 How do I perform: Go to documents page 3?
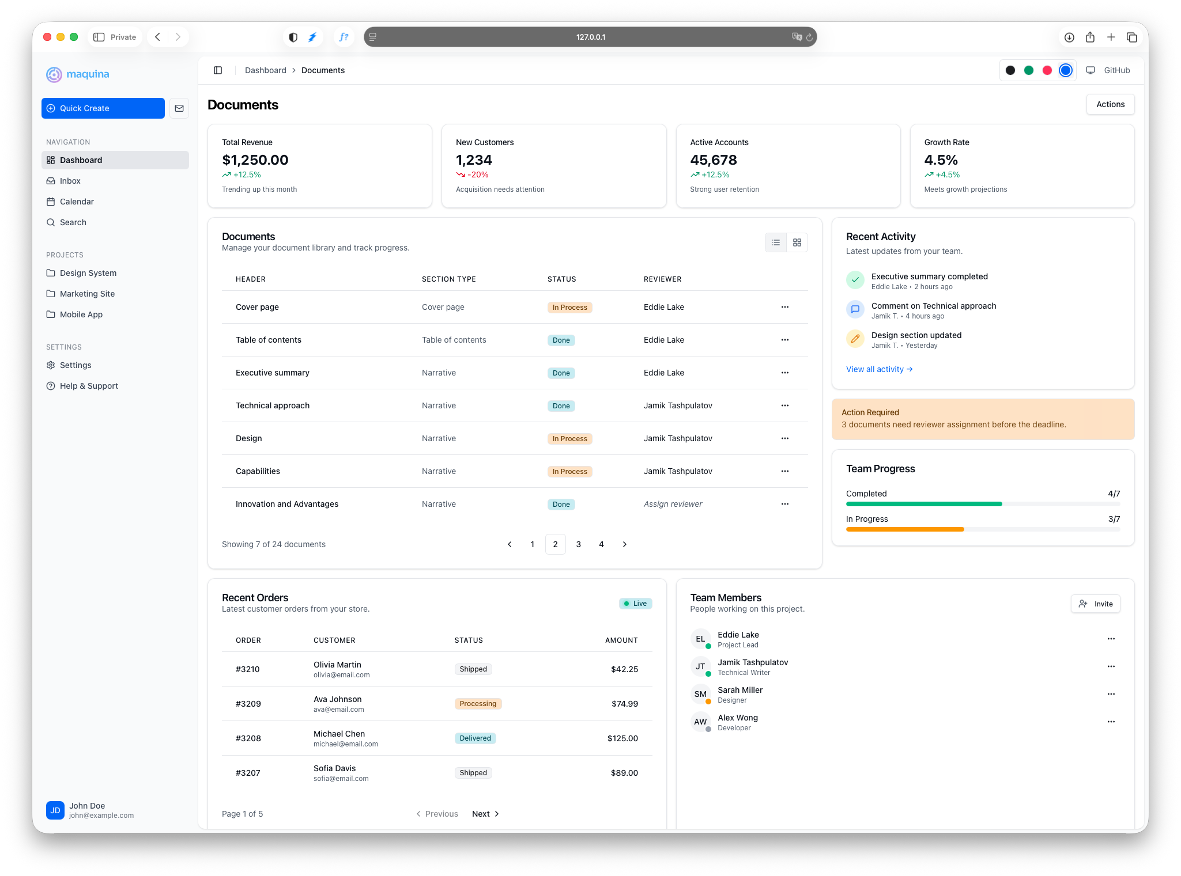click(578, 544)
